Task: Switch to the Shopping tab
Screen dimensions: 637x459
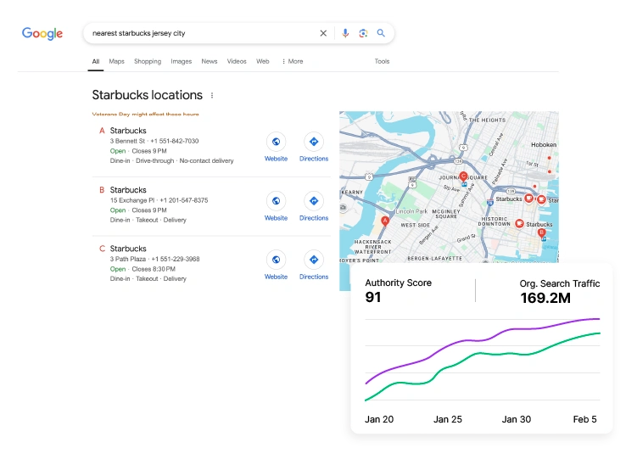Action: pyautogui.click(x=148, y=61)
